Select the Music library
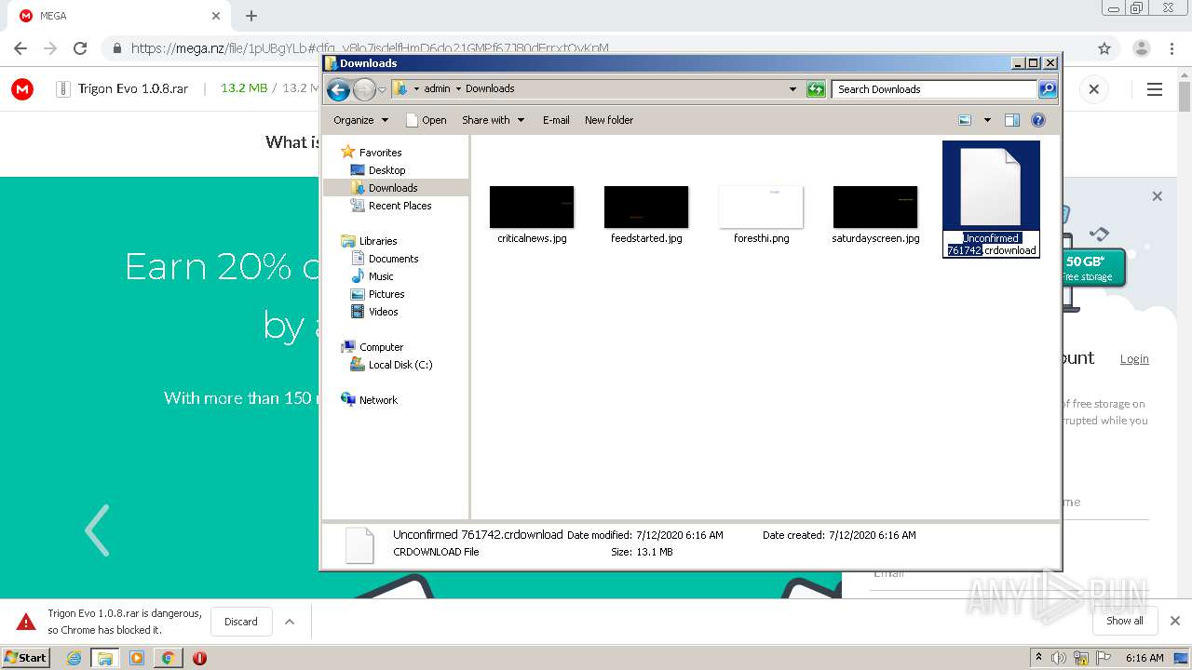The height and width of the screenshot is (670, 1192). point(381,276)
